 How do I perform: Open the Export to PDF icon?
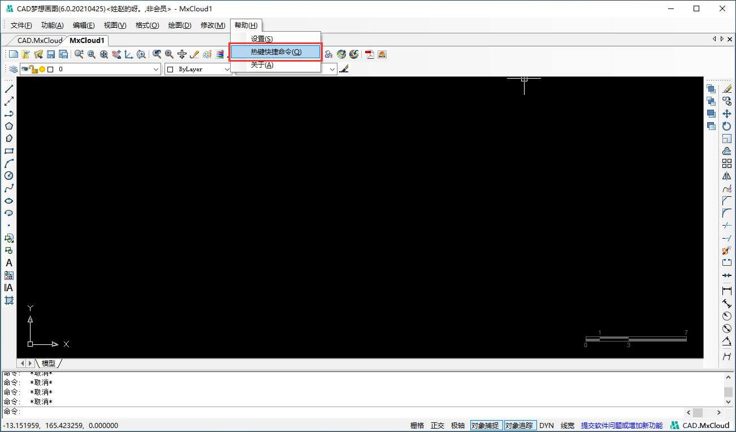[x=370, y=54]
